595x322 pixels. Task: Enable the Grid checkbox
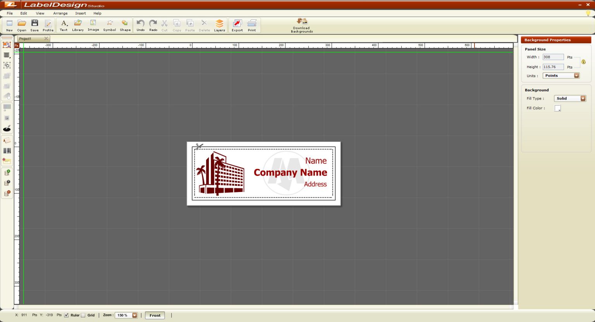(x=83, y=315)
